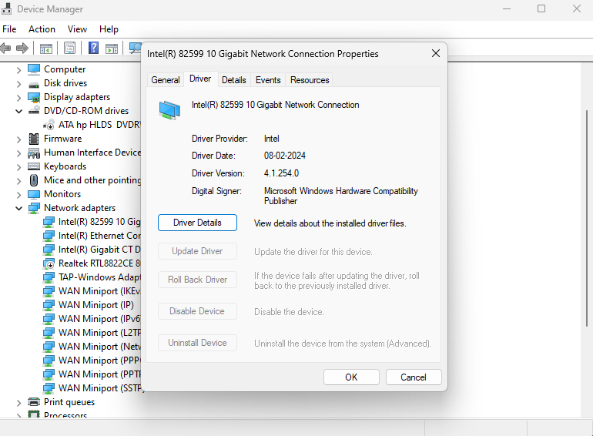This screenshot has width=593, height=436.
Task: Click Scan for hardware changes icon
Action: click(135, 48)
